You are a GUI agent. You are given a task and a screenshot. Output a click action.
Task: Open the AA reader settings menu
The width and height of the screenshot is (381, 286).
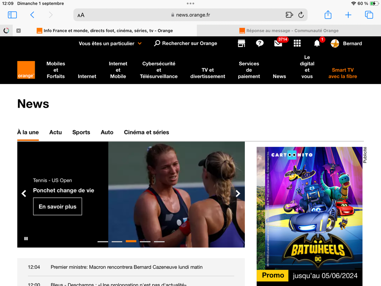(x=81, y=15)
